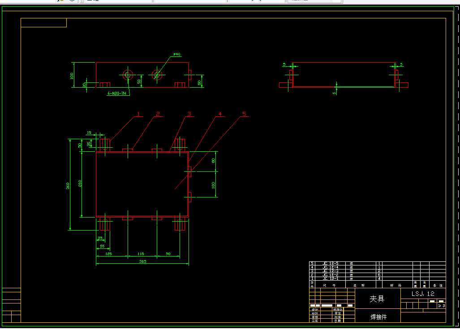Select the 90 horizontal dimension
460x329 pixels.
pos(168,254)
